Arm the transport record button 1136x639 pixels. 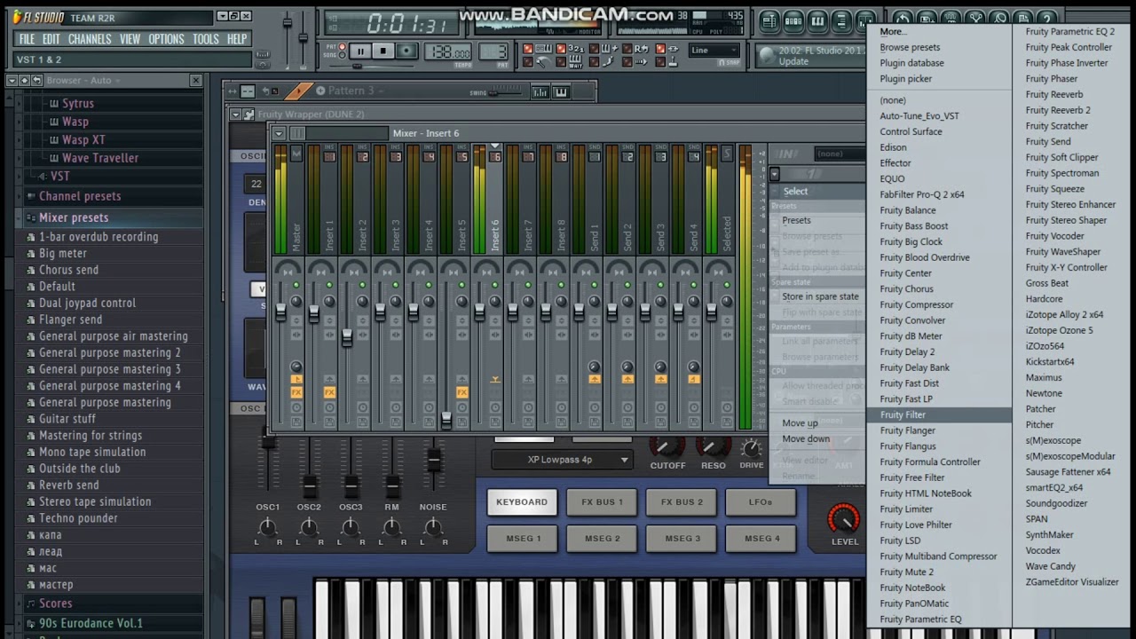(x=406, y=51)
